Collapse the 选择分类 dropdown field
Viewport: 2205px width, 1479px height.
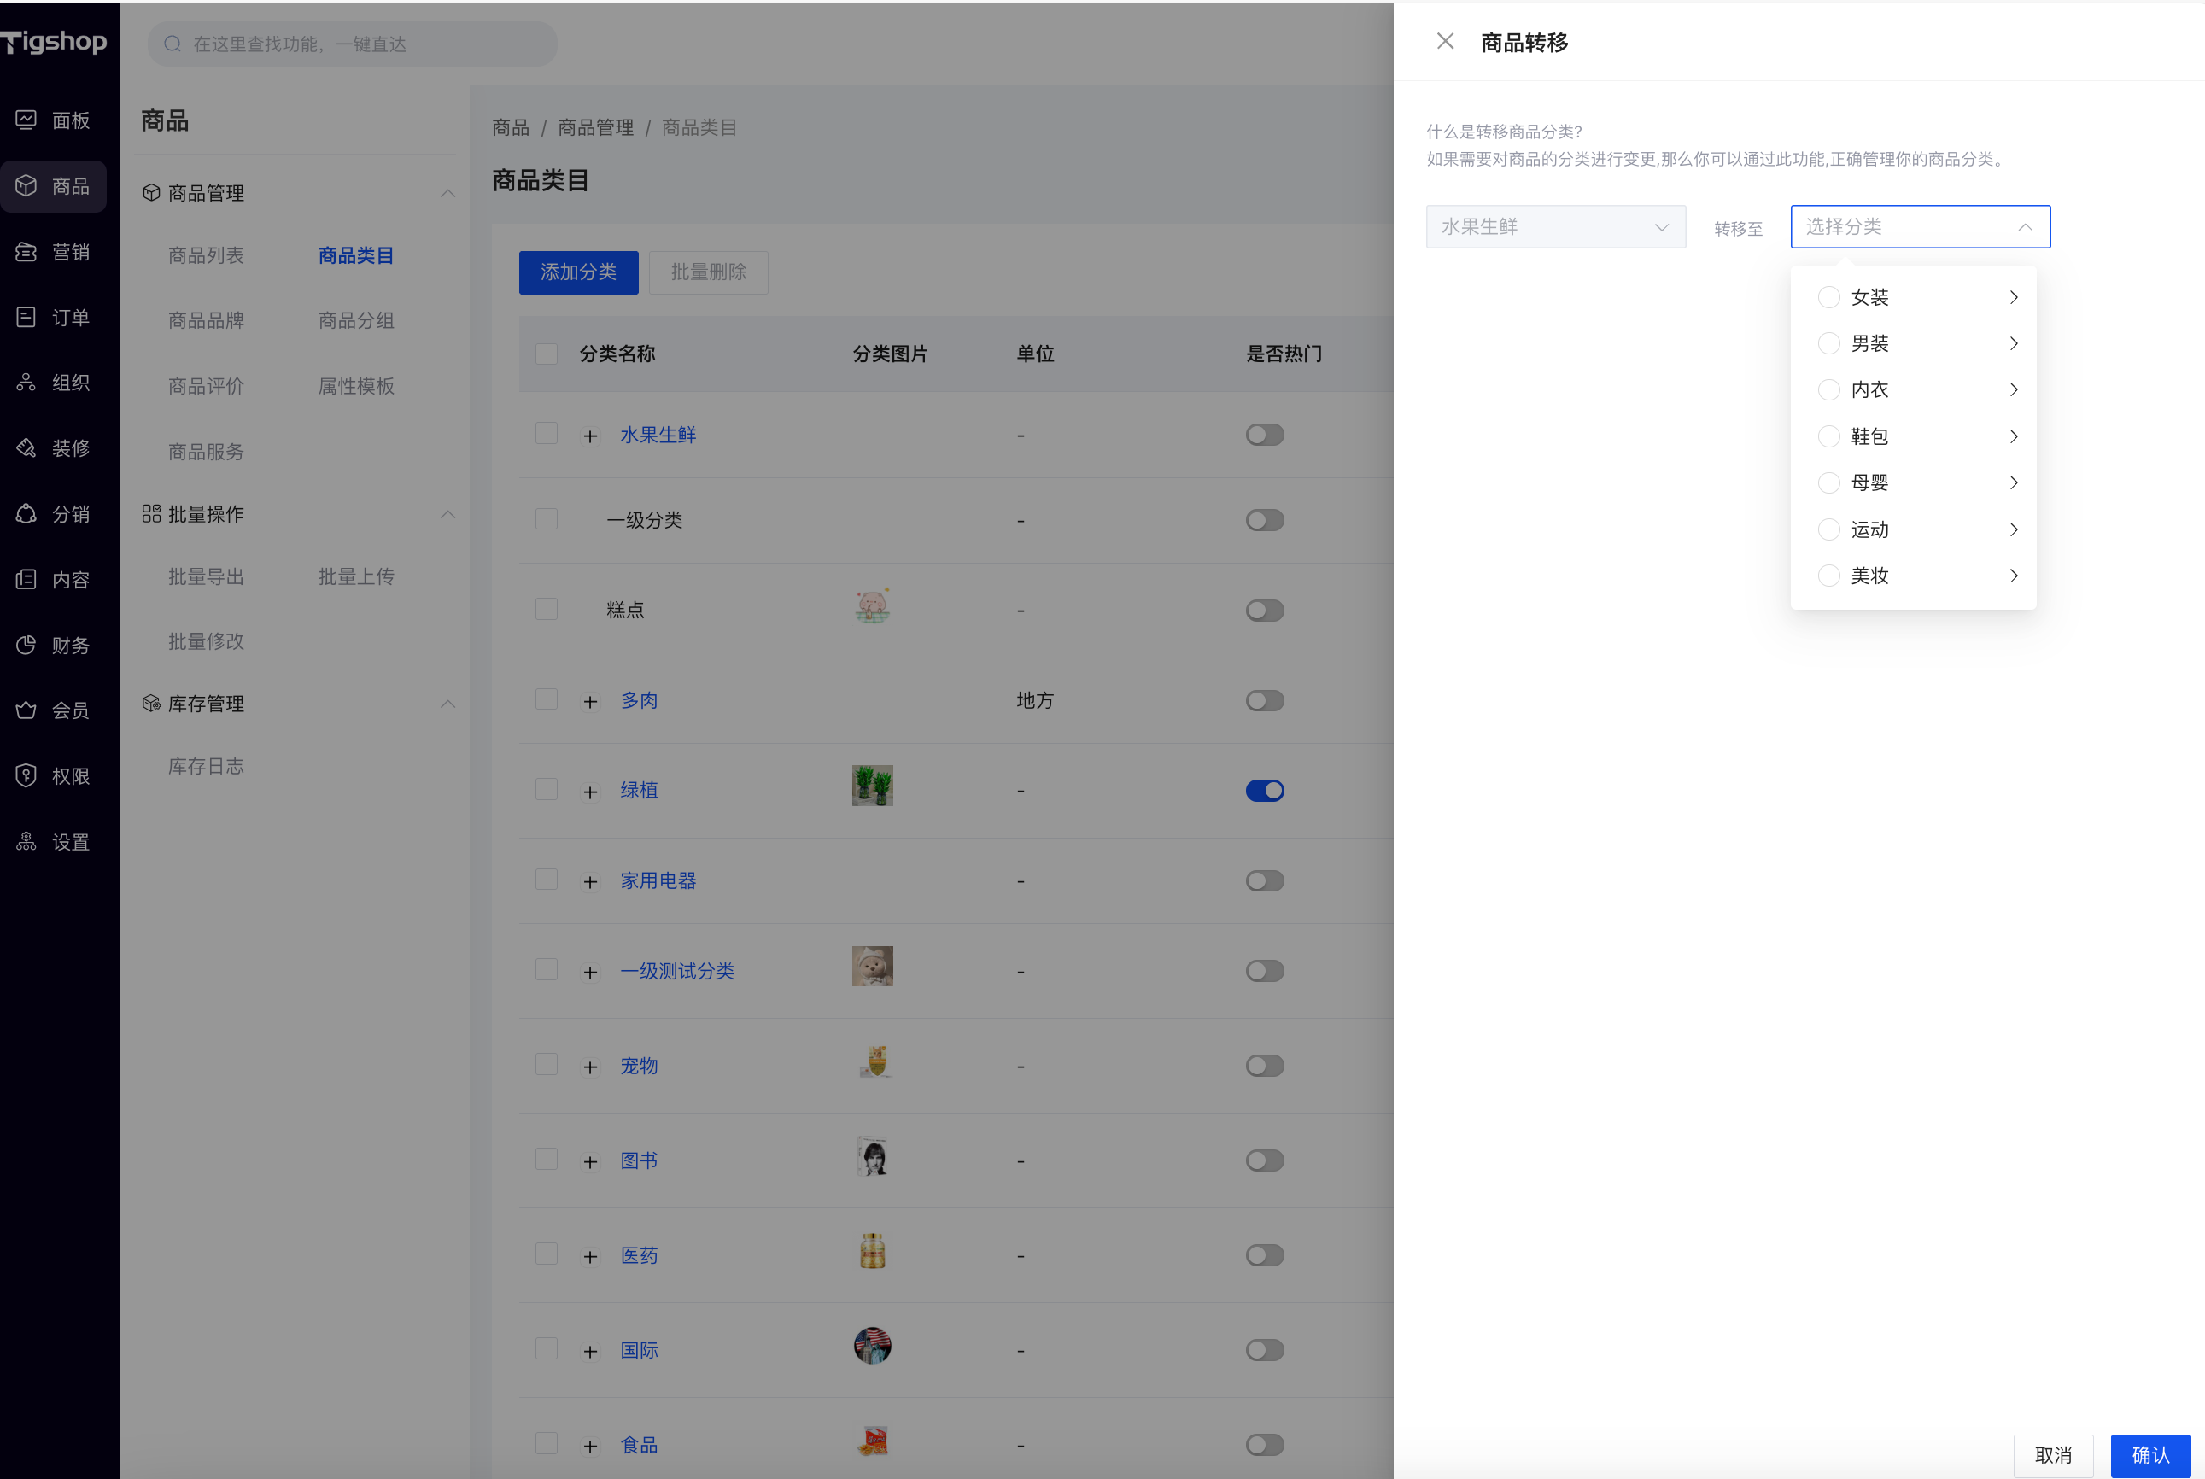pos(1919,227)
